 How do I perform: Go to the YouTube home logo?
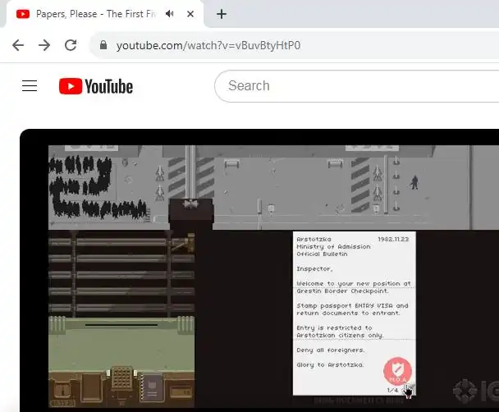click(x=96, y=86)
